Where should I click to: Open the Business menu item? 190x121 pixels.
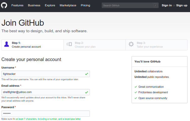point(34,5)
